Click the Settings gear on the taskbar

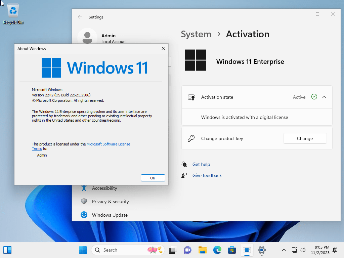point(261,250)
